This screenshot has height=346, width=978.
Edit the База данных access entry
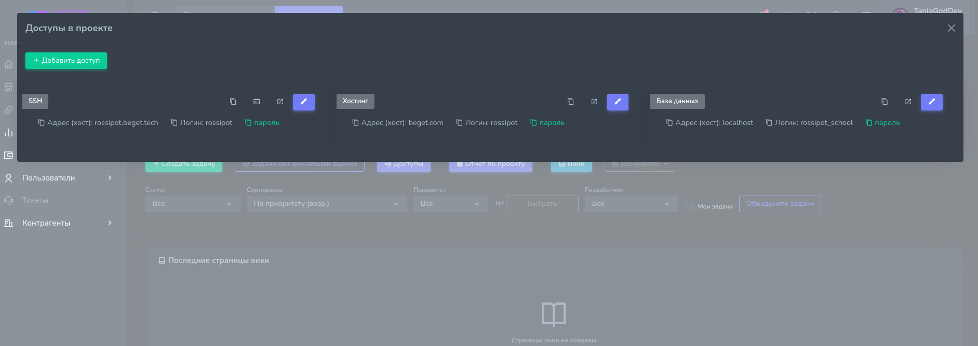click(932, 102)
